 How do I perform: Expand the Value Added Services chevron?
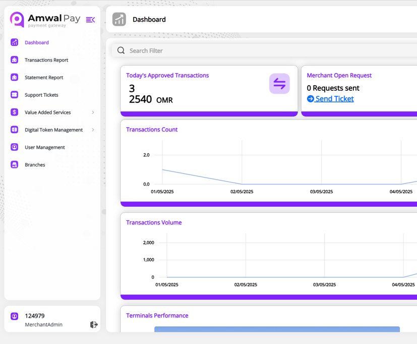[93, 112]
